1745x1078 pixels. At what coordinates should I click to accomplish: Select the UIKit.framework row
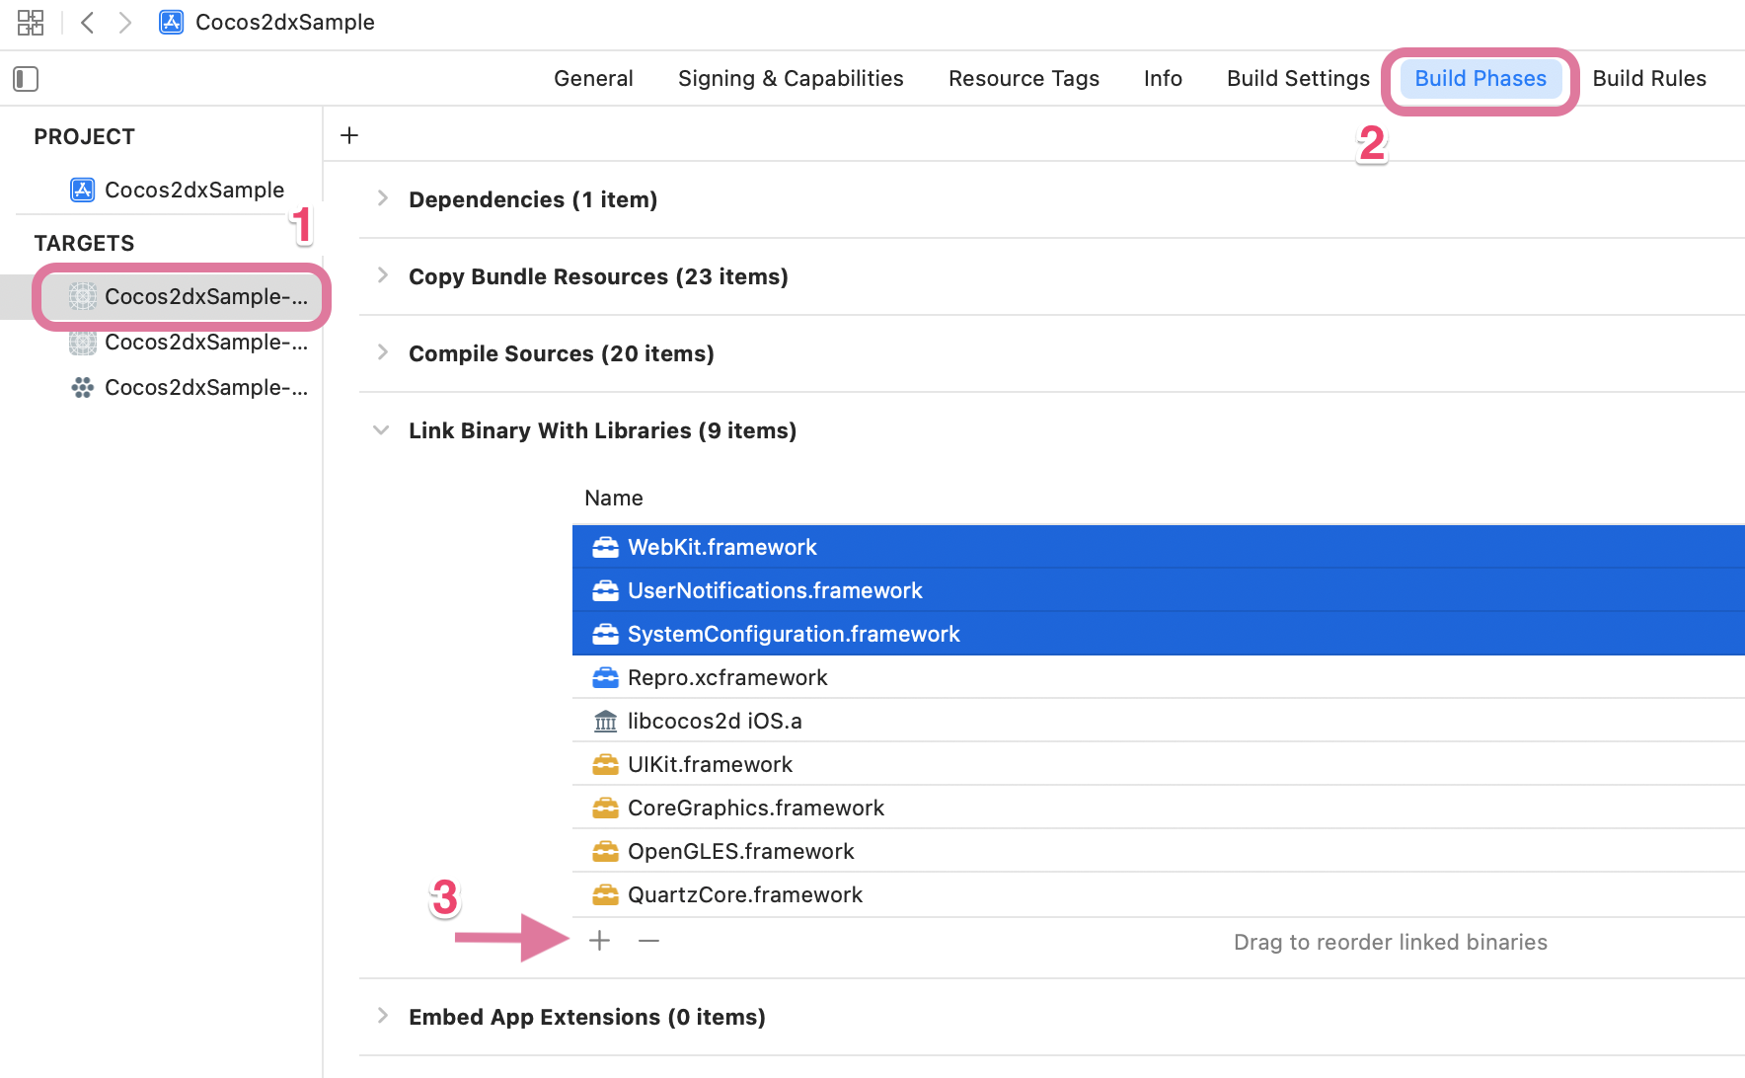click(x=1159, y=764)
